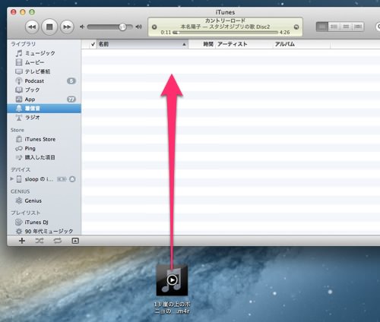Click the previous track rewind button
Screen dimensions: 380x322
(x=32, y=27)
